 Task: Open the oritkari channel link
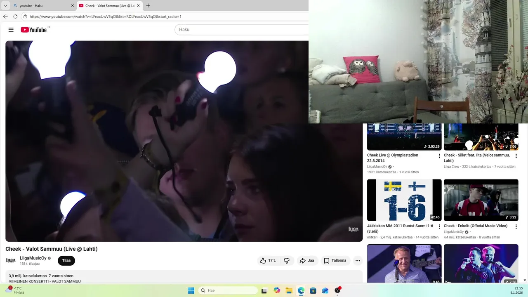pos(372,237)
